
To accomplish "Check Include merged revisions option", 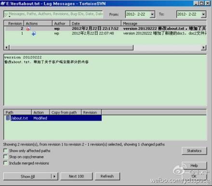I will [x=5, y=163].
